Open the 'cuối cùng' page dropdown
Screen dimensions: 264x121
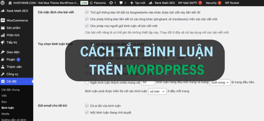click(220, 82)
